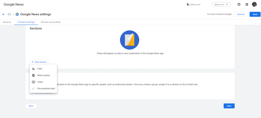Click the organization building icon in header

(188, 4)
